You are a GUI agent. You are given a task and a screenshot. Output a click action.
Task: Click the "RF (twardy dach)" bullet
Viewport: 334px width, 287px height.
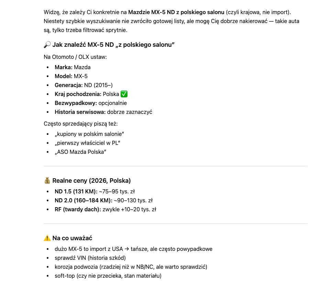pos(105,209)
